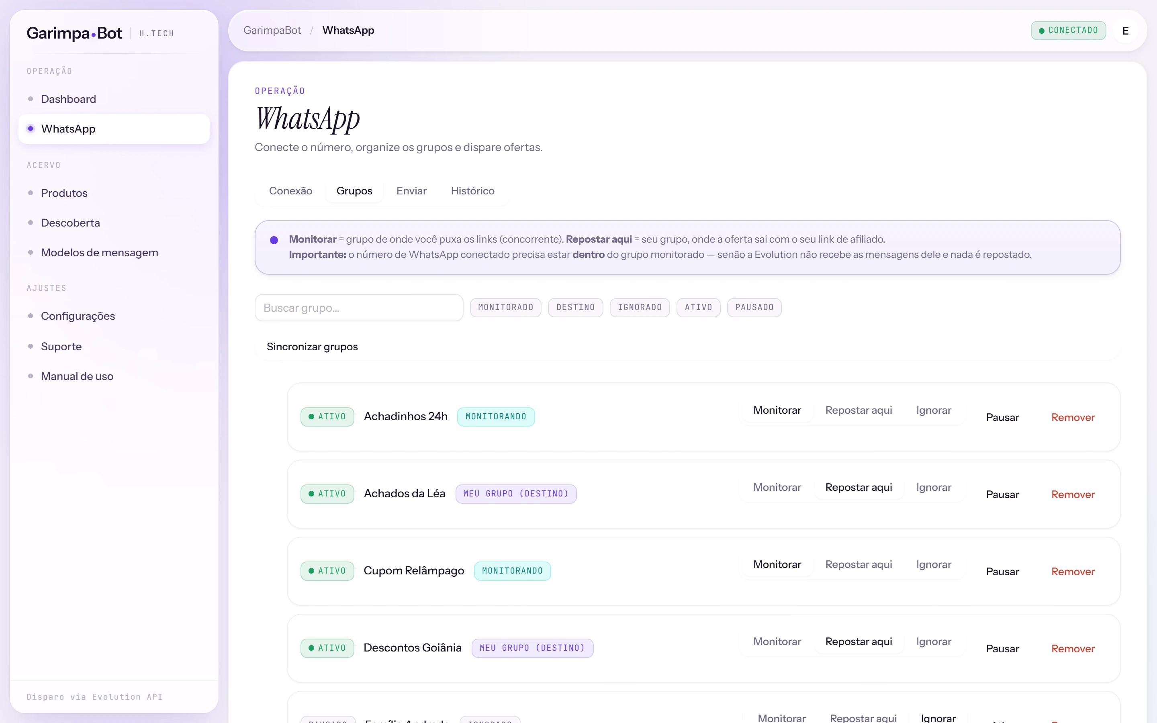Switch to the Conexão tab
This screenshot has width=1157, height=723.
291,191
